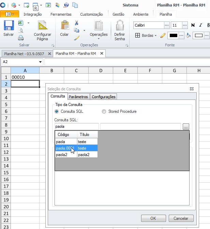Select the Stored Procedure radio button
210x229 pixels.
[104, 111]
